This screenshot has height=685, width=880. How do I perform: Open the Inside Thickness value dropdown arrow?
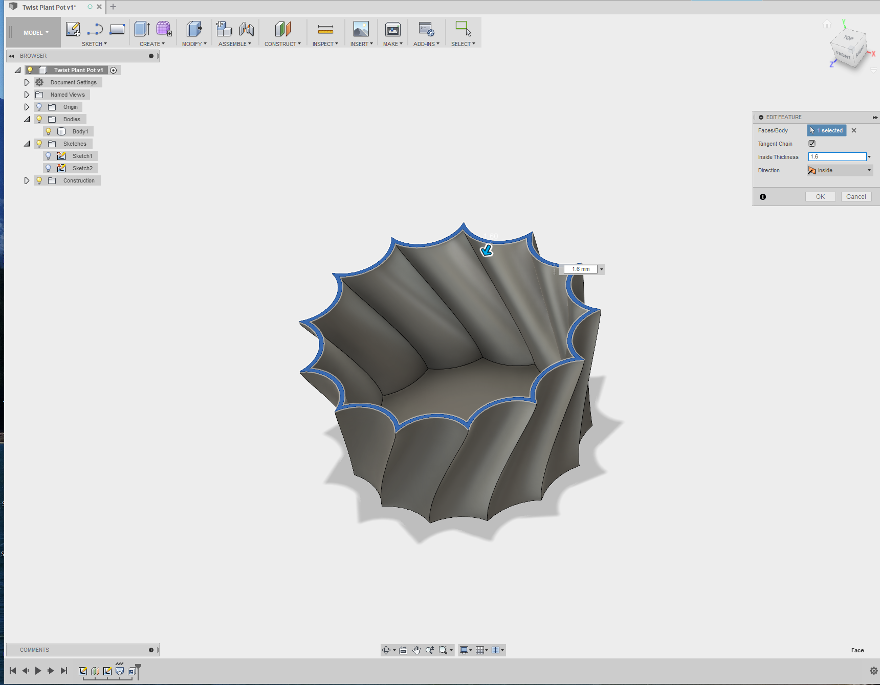[869, 157]
